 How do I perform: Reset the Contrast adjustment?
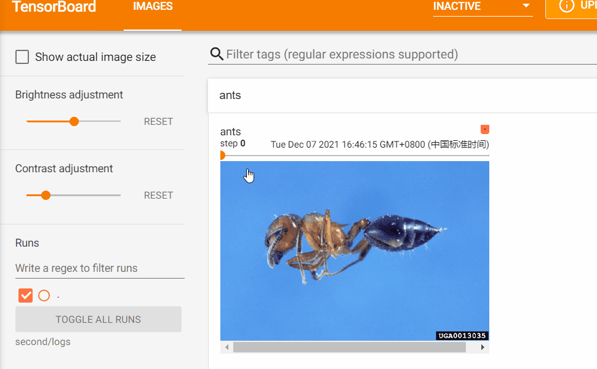158,195
